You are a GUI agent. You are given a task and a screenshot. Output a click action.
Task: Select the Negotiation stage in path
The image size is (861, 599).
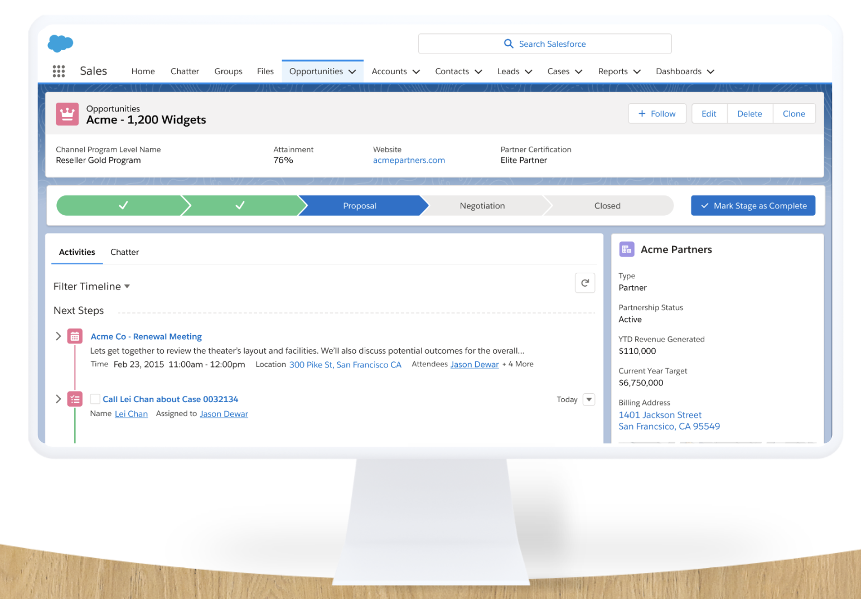tap(482, 206)
